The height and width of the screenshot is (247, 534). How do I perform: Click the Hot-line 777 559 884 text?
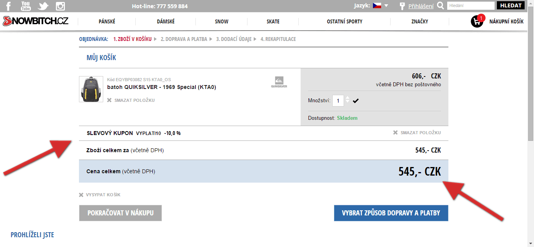coord(160,6)
